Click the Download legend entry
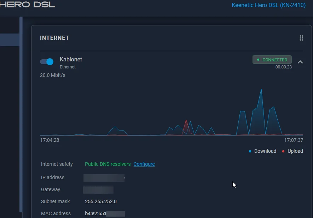 [262, 151]
